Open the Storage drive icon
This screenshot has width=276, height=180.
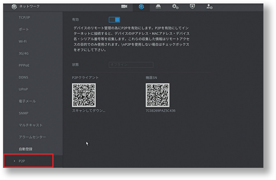pyautogui.click(x=158, y=7)
